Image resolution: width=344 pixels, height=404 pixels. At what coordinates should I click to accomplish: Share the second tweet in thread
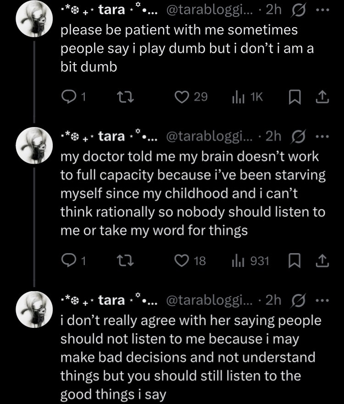click(x=322, y=260)
